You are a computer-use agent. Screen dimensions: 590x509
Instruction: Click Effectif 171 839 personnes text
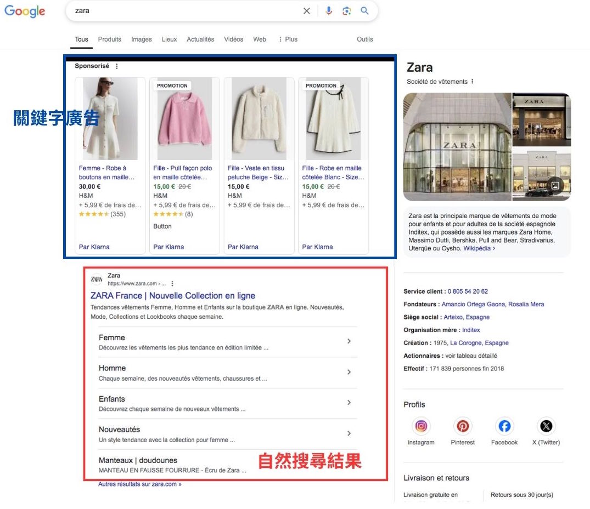[453, 369]
